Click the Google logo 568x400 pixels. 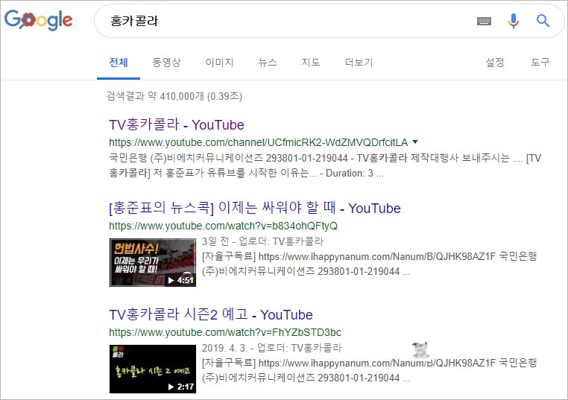[x=39, y=20]
